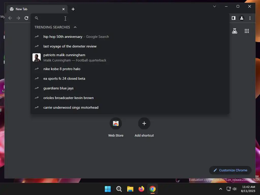The image size is (260, 195).
Task: Reload the page with the refresh icon
Action: click(26, 18)
